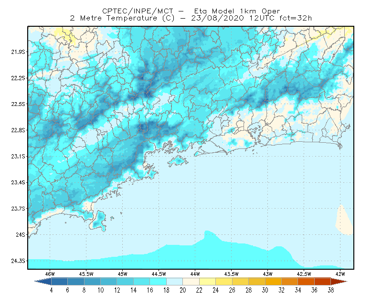This screenshot has width=382, height=295.
Task: Click the 24S latitude axis label
Action: pyautogui.click(x=21, y=235)
